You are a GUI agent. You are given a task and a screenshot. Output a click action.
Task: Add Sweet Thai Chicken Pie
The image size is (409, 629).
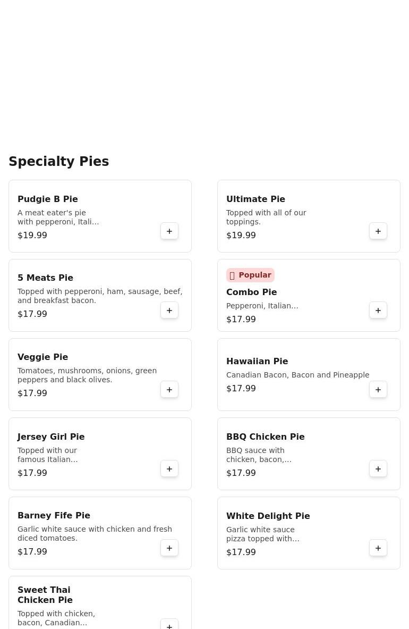(x=169, y=625)
